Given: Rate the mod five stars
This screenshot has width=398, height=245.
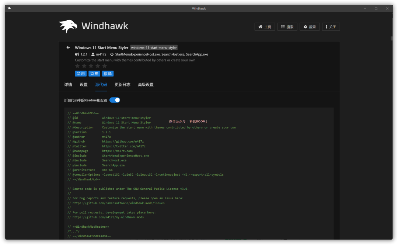Looking at the screenshot, I should 104,66.
